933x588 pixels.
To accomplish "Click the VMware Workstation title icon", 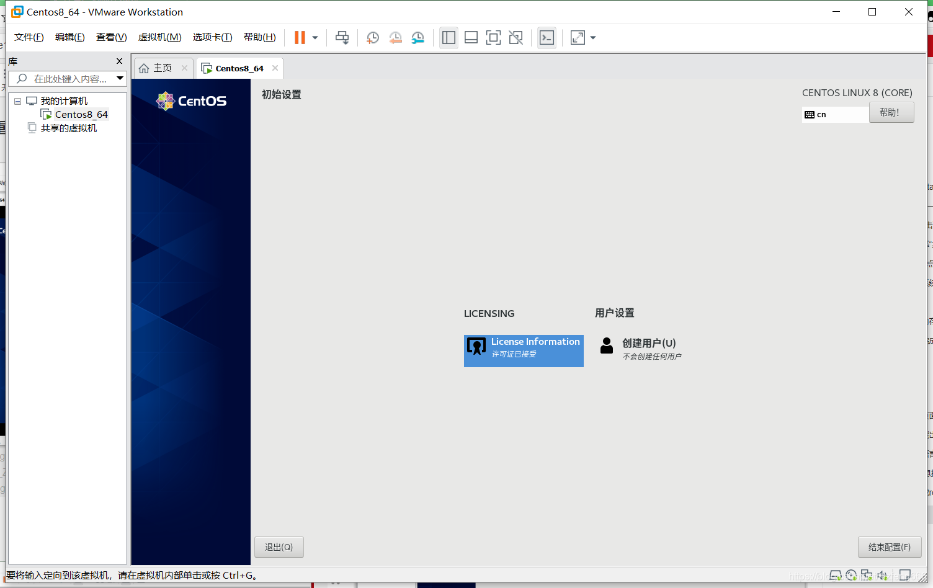I will pos(17,12).
